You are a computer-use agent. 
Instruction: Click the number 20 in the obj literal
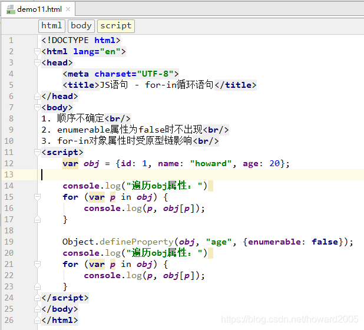(x=274, y=163)
